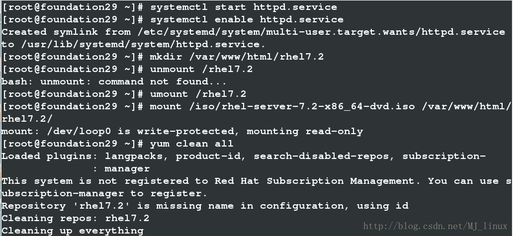Click the 'This system is not registered' message
The image size is (513, 236).
tap(256, 181)
